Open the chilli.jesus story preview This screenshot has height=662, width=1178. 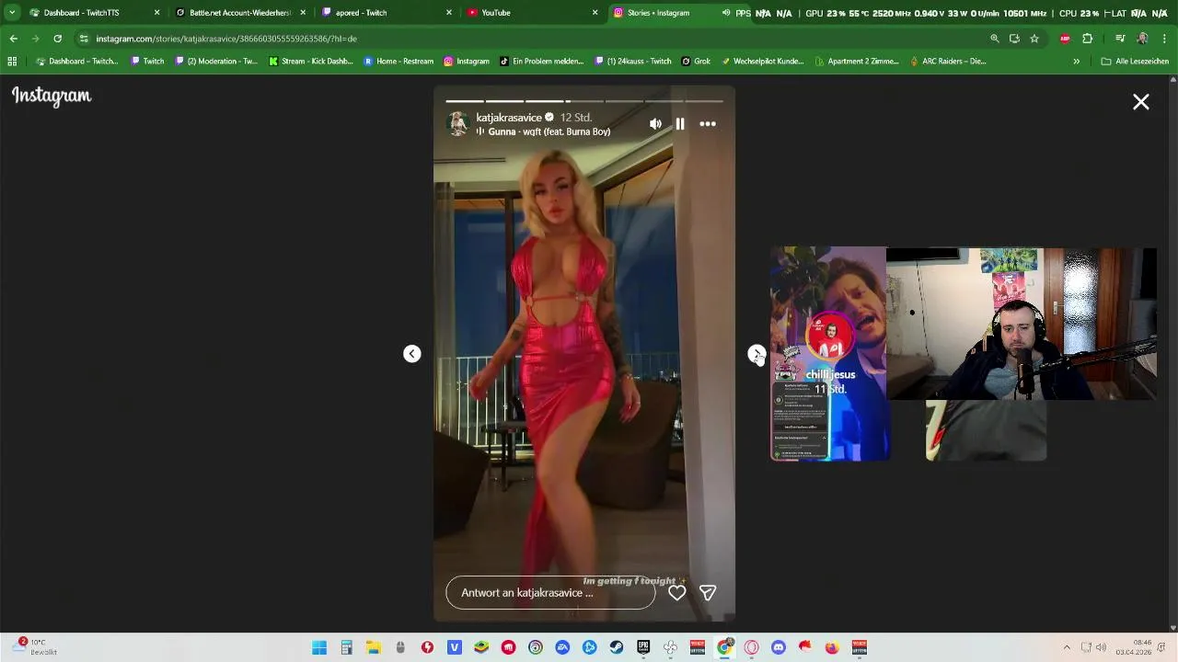(x=829, y=354)
